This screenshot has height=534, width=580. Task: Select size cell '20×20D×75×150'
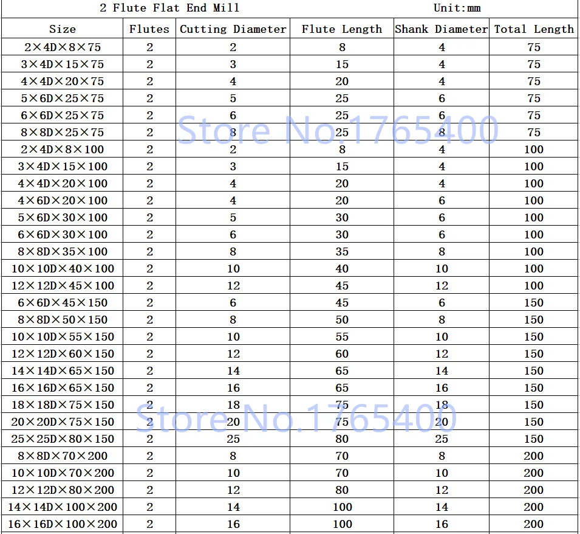point(62,422)
